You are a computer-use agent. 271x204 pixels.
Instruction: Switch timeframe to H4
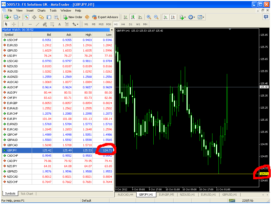123,24
